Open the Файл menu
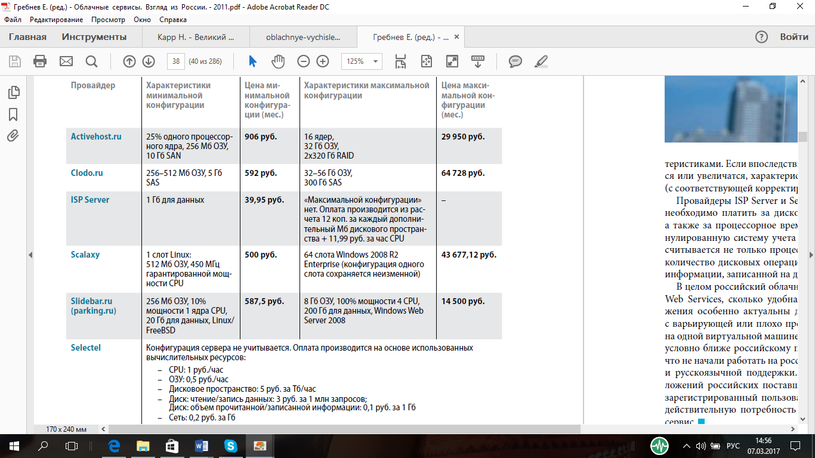 (13, 20)
